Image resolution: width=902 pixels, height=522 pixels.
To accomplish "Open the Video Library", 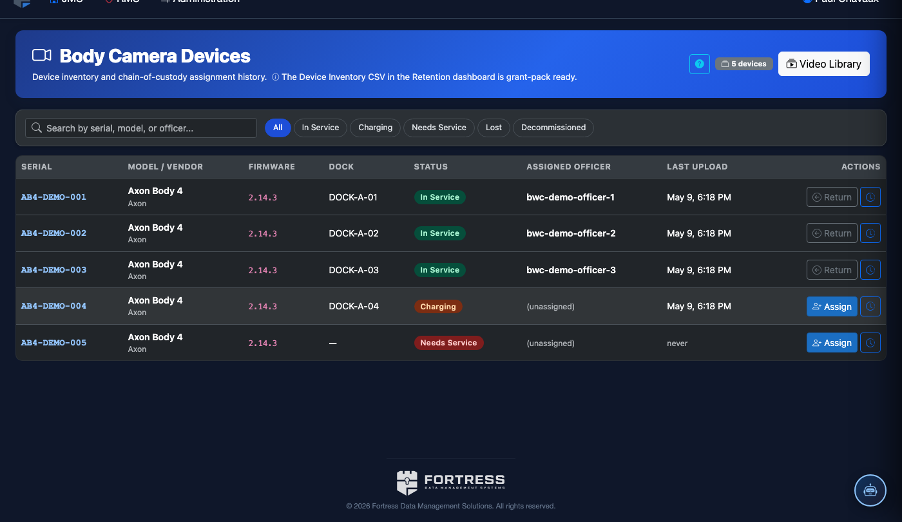I will click(824, 64).
